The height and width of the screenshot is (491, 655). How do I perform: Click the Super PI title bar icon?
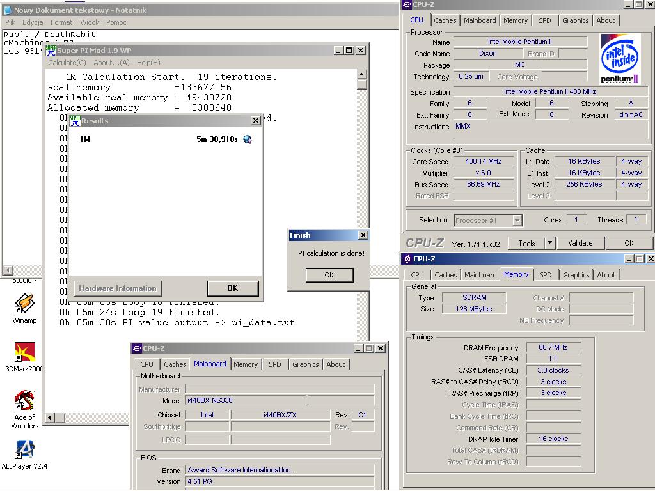point(51,51)
